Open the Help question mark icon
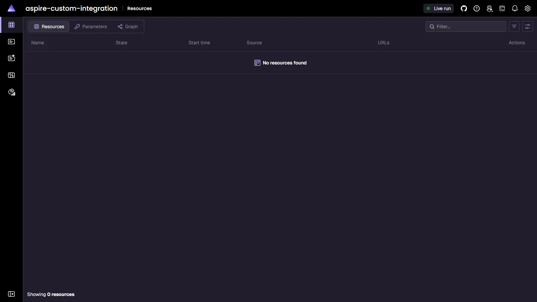Image resolution: width=537 pixels, height=302 pixels. (477, 8)
